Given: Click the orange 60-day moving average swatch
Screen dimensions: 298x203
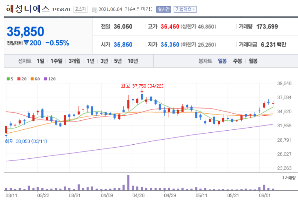Looking at the screenshot, I should coord(32,79).
